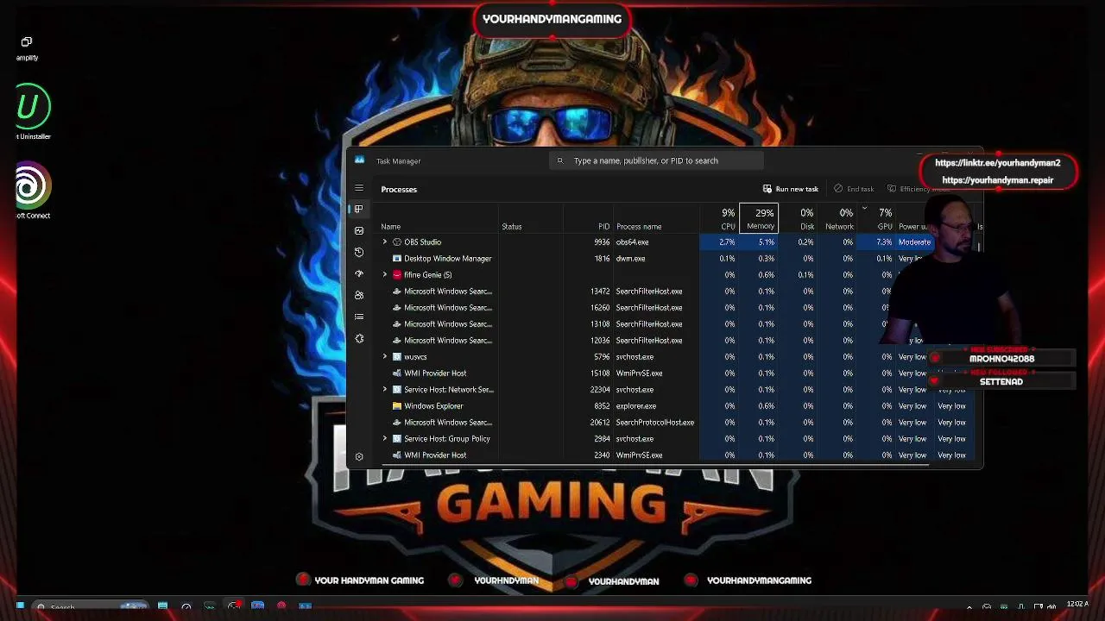This screenshot has width=1105, height=621.
Task: Click the Task Manager title bar icon
Action: pyautogui.click(x=359, y=160)
